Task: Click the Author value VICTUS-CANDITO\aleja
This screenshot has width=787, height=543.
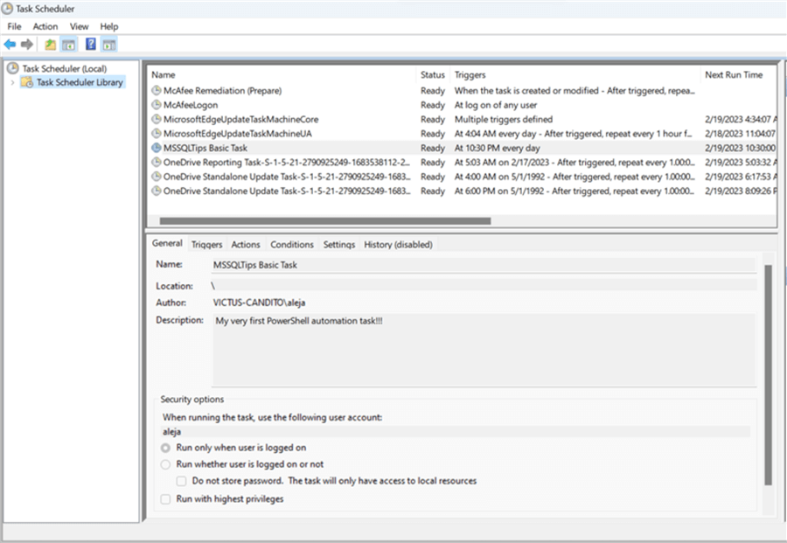Action: (x=259, y=303)
